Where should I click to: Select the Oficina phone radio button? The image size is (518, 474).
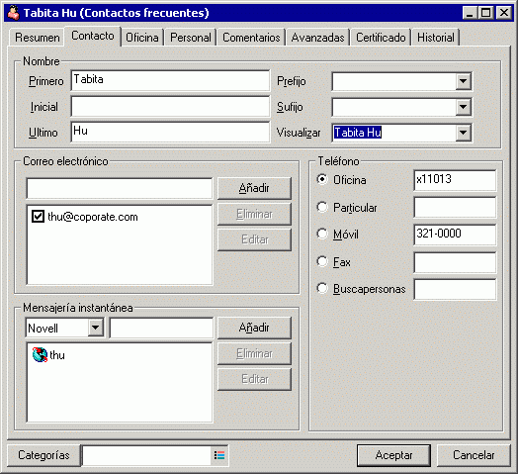(x=322, y=180)
